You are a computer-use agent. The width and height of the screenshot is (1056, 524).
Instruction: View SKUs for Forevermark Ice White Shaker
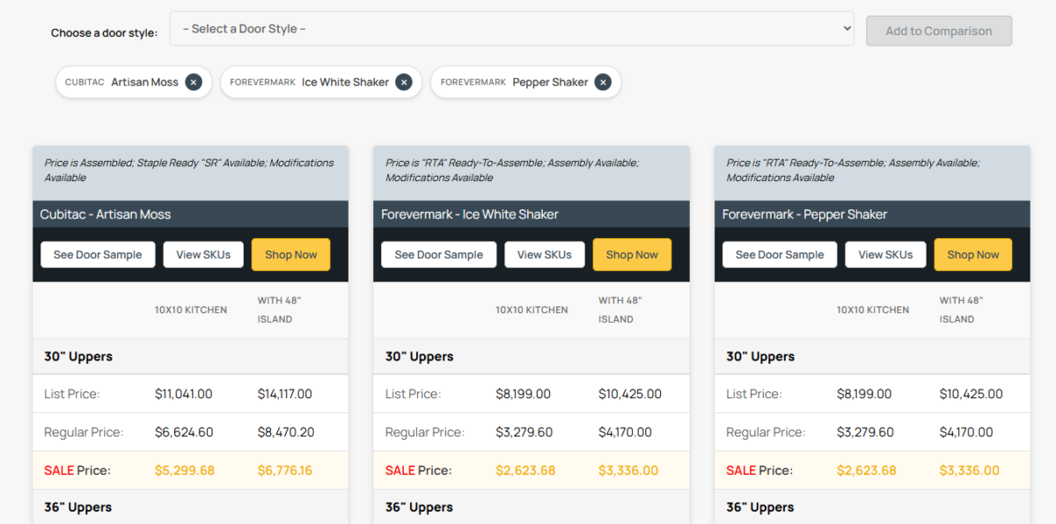tap(545, 255)
